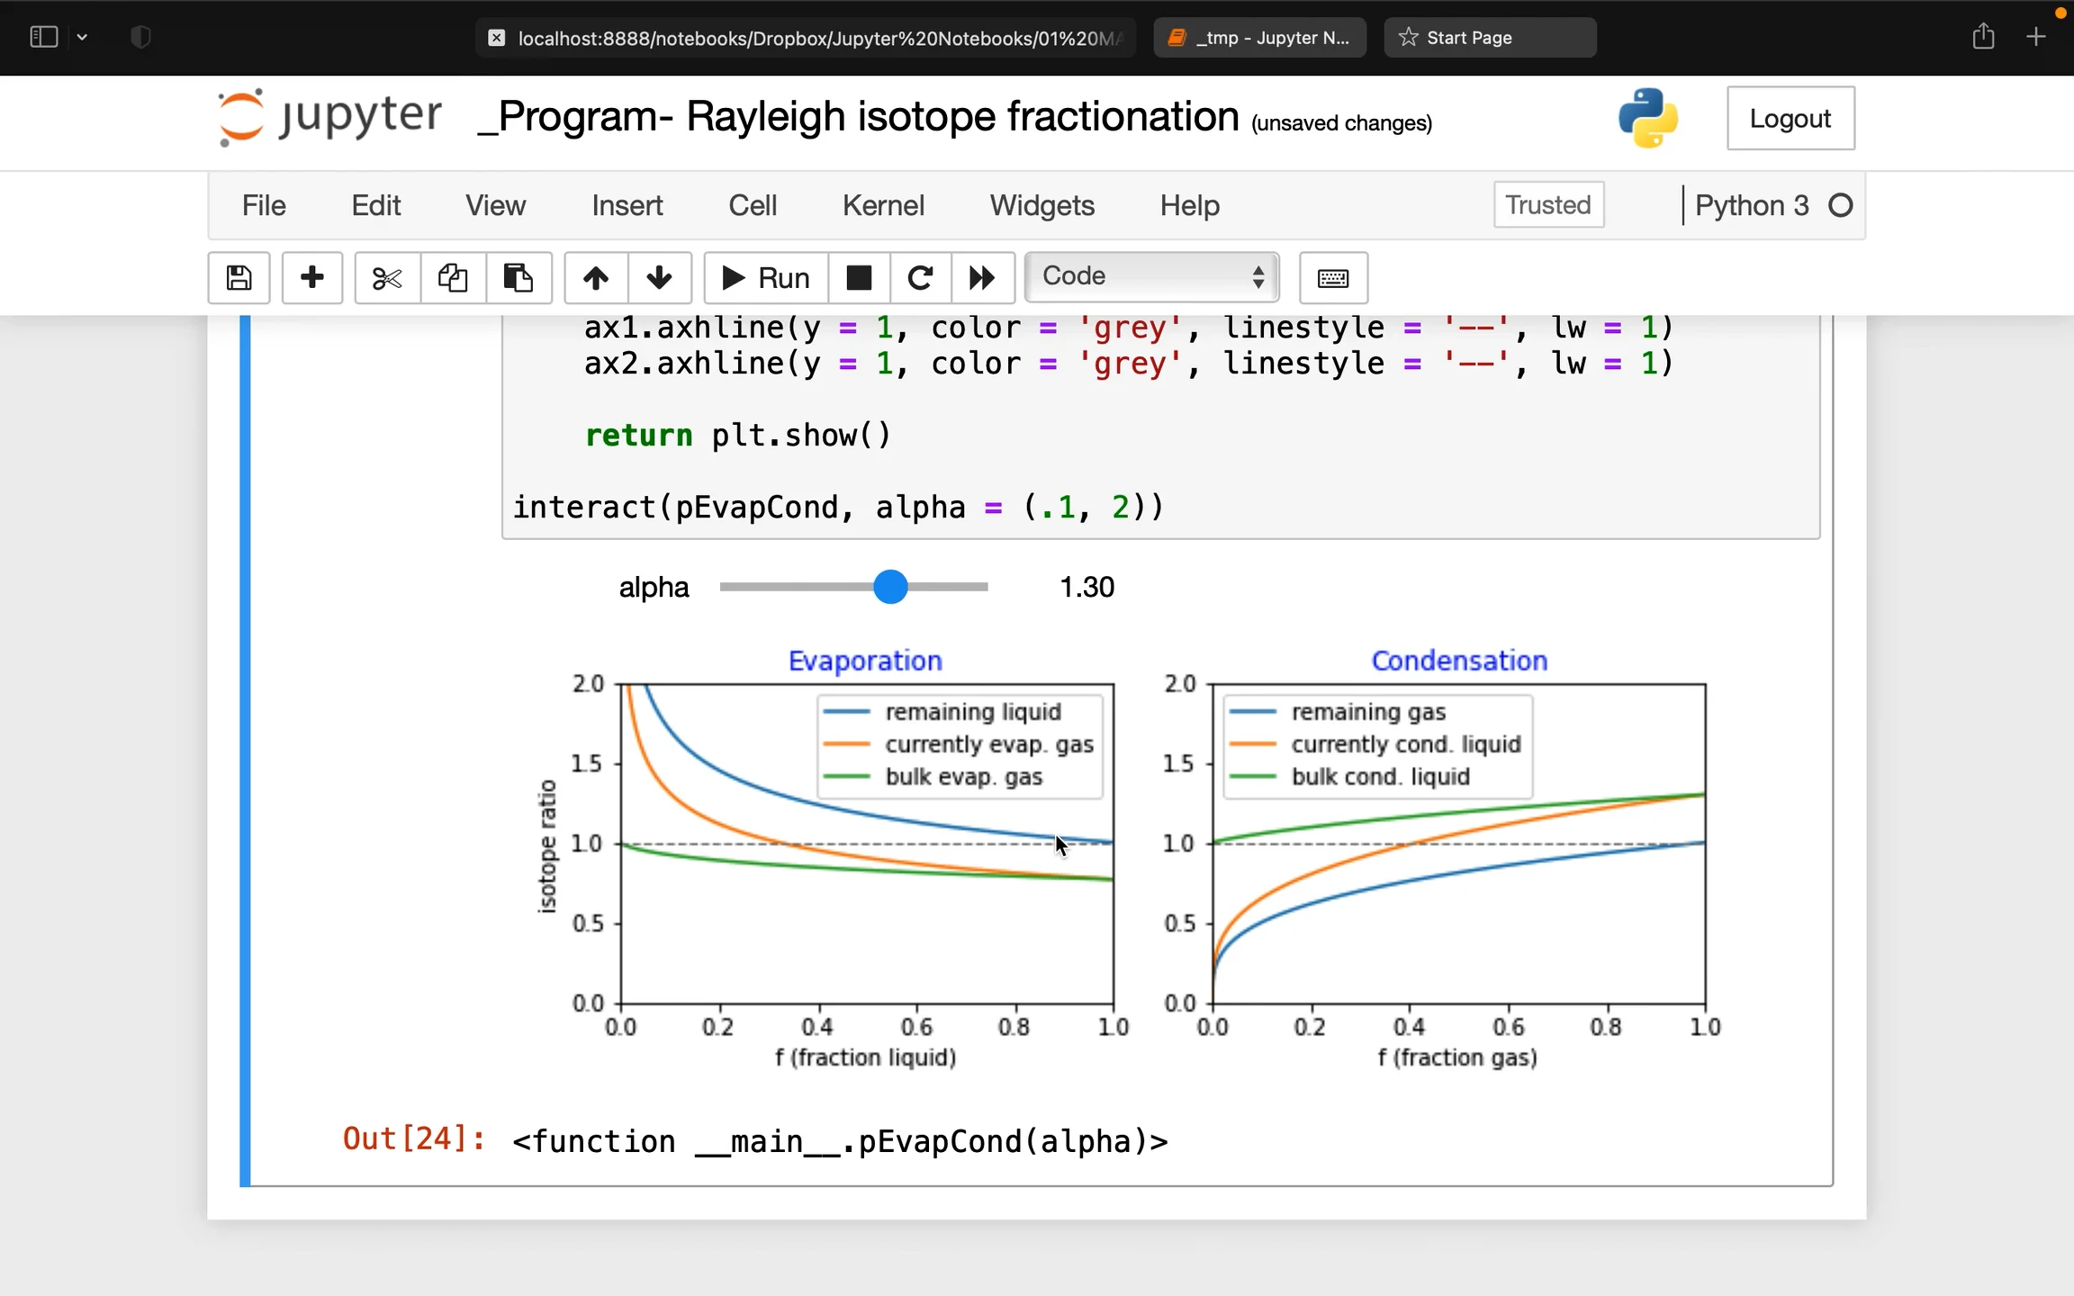
Task: Open the cell type dropdown showing Code
Action: [1150, 276]
